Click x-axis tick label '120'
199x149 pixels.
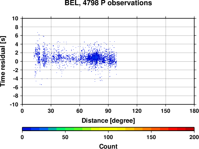[137, 111]
